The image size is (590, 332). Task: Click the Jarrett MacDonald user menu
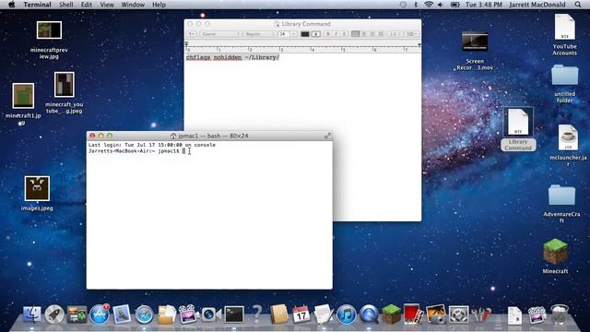click(537, 5)
